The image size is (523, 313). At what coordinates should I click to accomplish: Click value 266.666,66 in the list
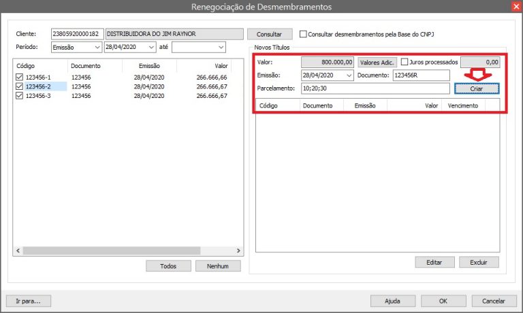pos(212,78)
